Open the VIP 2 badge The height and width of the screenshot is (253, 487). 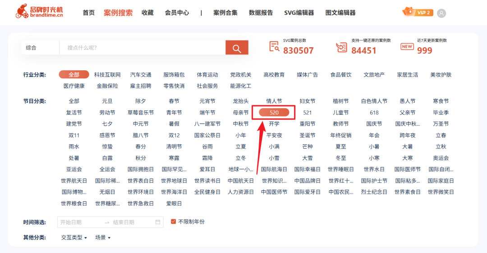pos(418,12)
